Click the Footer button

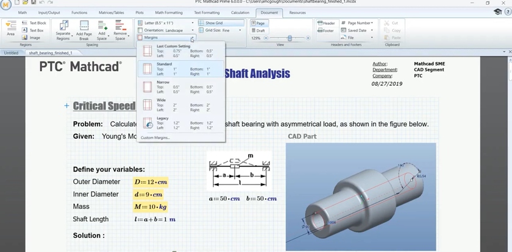[325, 30]
